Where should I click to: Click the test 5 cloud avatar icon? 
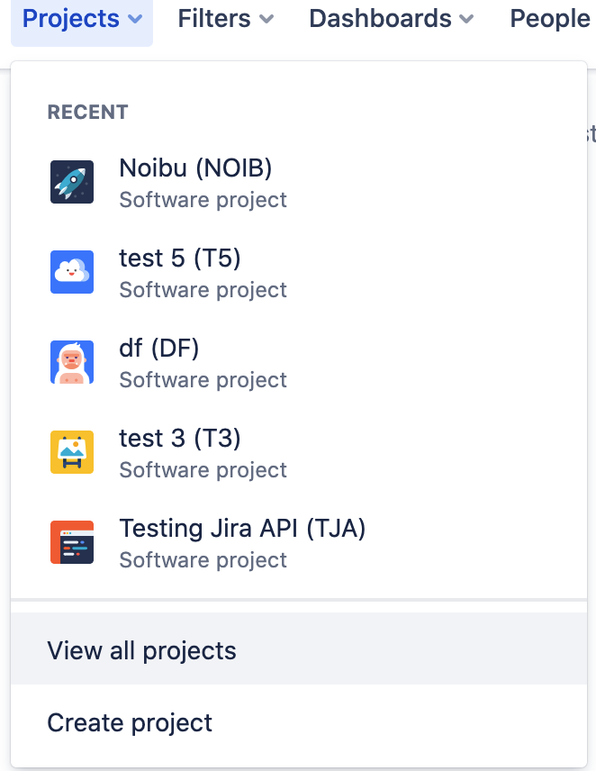pos(72,272)
